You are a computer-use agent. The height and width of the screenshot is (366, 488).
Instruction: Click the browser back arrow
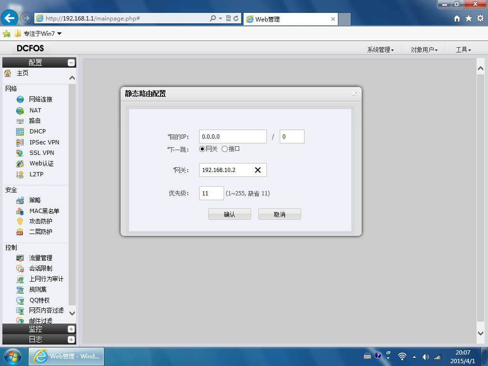coord(10,18)
